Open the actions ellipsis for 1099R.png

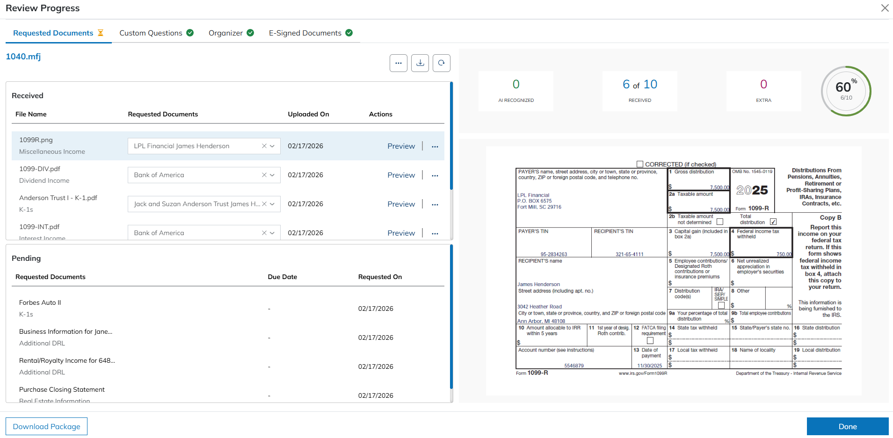pos(435,146)
